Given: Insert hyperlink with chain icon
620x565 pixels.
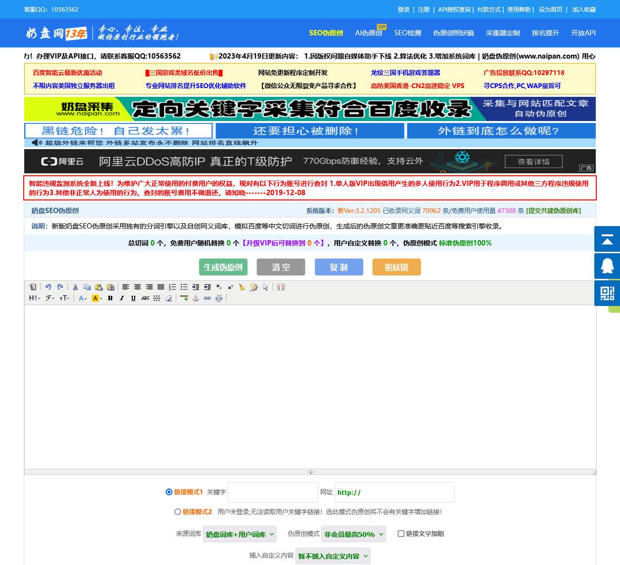Looking at the screenshot, I should (207, 298).
